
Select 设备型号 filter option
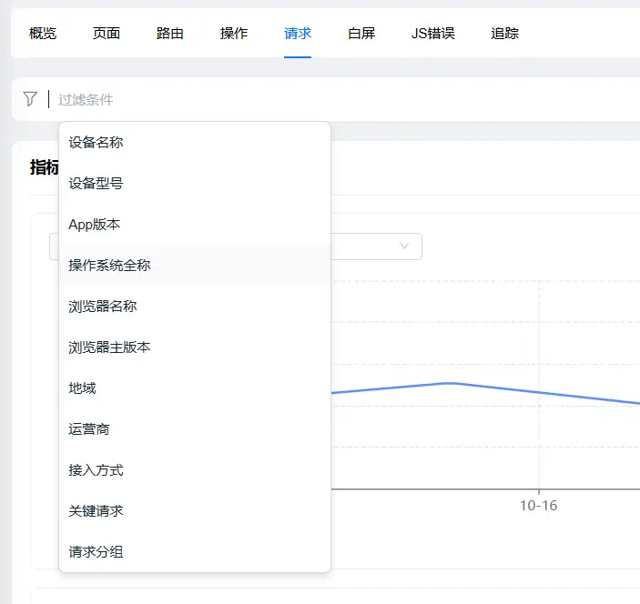pyautogui.click(x=97, y=183)
